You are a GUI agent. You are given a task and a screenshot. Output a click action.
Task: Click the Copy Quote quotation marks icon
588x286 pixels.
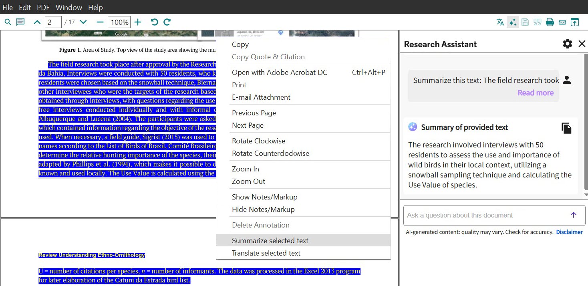537,22
